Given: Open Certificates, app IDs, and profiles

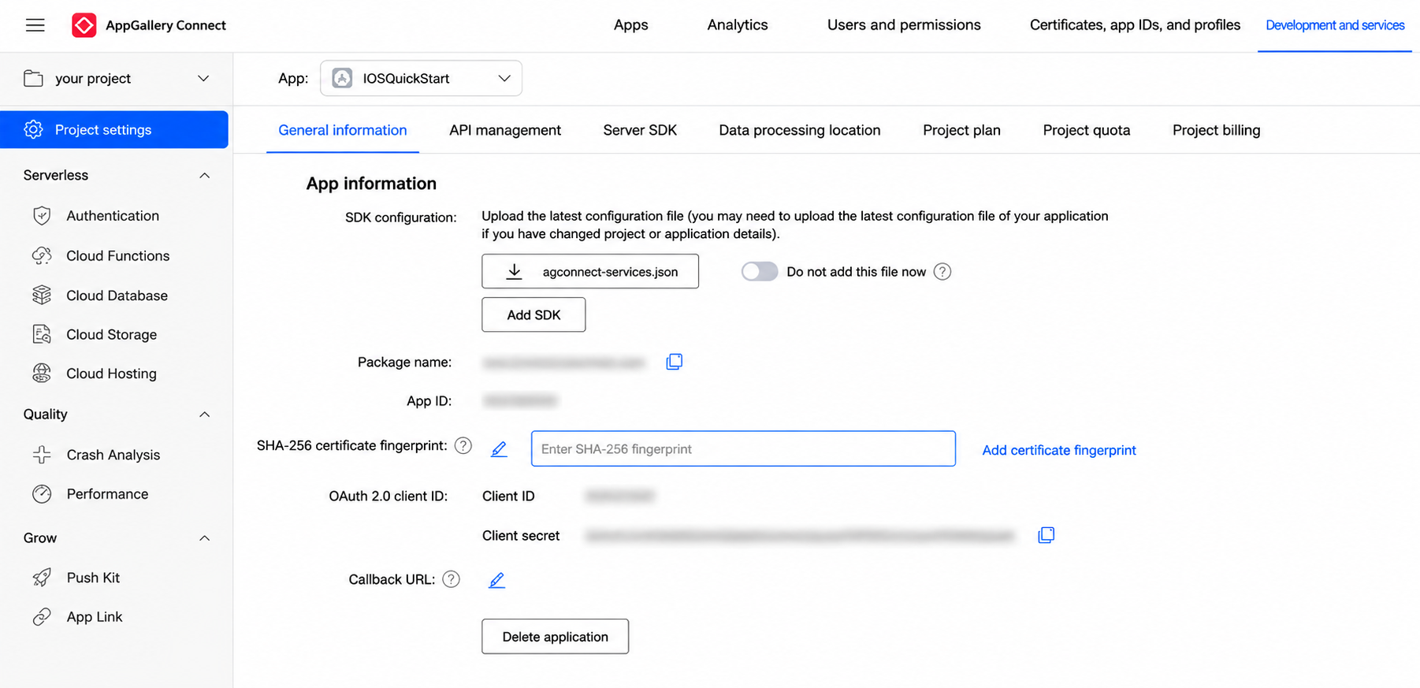Looking at the screenshot, I should point(1135,25).
